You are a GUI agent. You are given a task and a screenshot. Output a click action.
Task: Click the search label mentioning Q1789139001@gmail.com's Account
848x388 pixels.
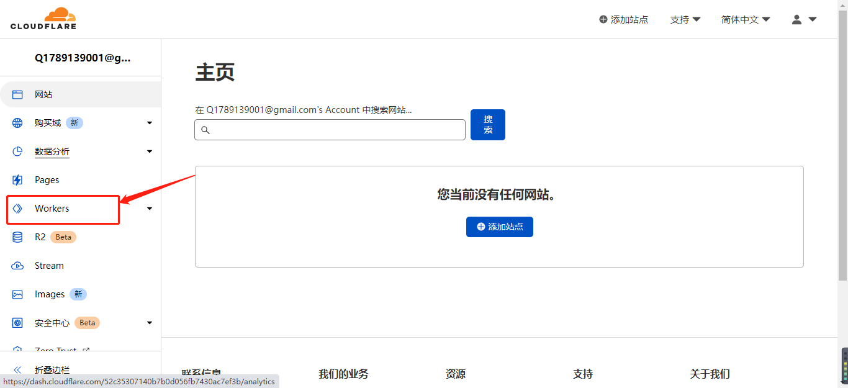[304, 110]
